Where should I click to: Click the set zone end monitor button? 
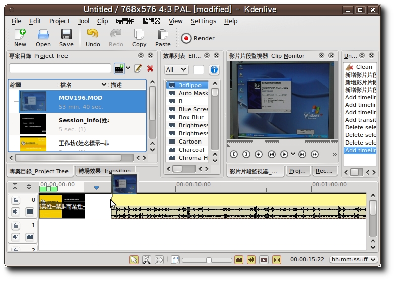[246, 154]
